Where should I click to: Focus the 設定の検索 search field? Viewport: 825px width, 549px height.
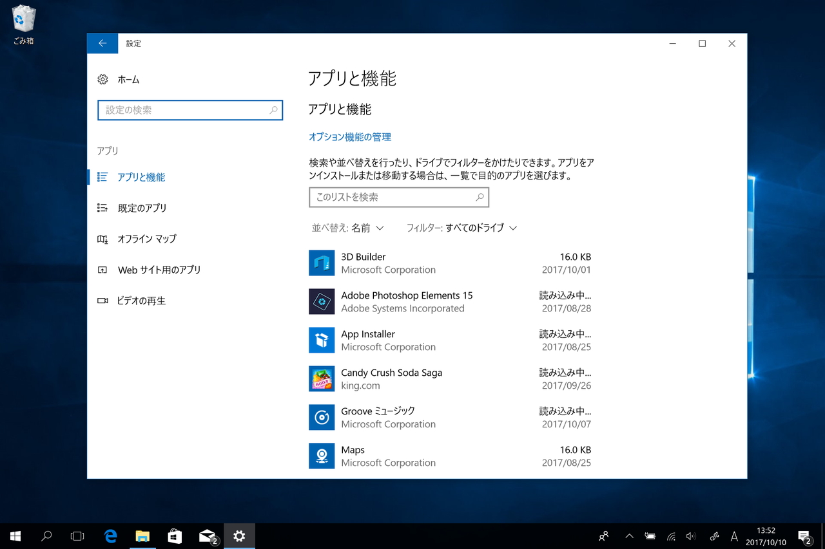point(190,110)
